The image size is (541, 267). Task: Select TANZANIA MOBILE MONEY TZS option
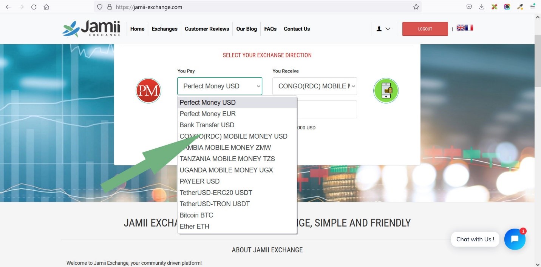tap(237, 159)
